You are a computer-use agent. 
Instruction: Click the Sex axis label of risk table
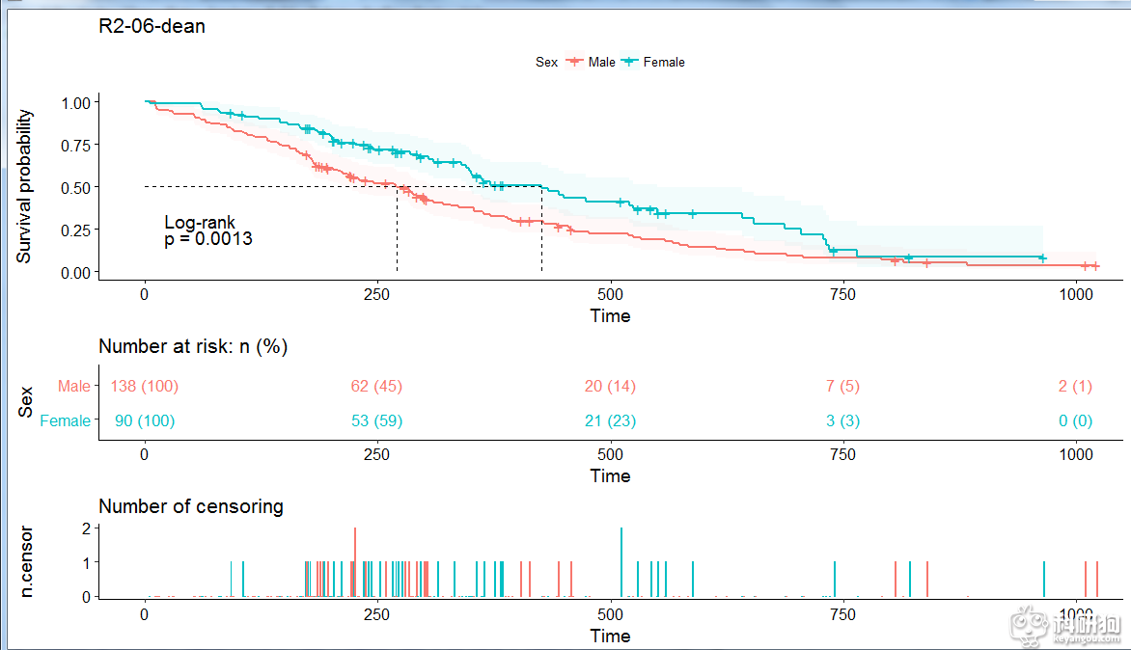26,402
